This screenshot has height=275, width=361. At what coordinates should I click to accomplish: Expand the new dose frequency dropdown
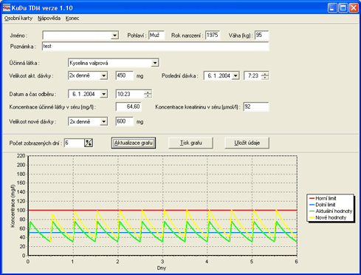coord(104,121)
